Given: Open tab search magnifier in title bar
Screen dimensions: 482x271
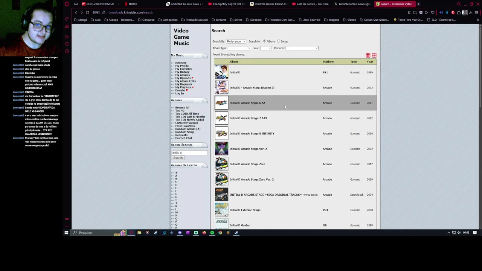Looking at the screenshot, I should [459, 4].
